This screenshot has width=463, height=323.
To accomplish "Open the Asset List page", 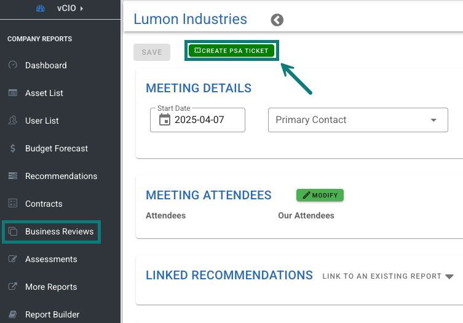I will [44, 93].
